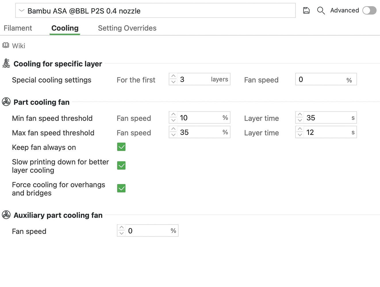Decrease auxiliary fan speed value
The image size is (380, 287).
tap(122, 233)
